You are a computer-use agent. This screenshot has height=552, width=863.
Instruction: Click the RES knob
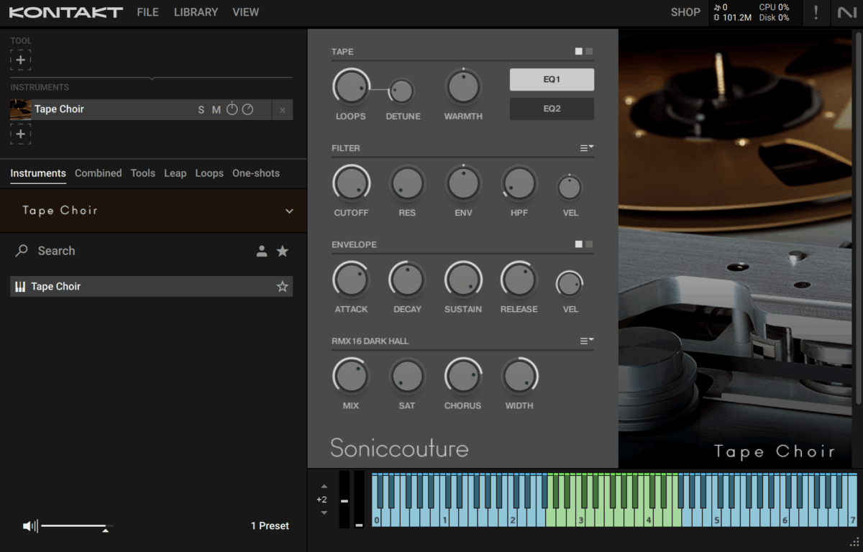pos(407,184)
